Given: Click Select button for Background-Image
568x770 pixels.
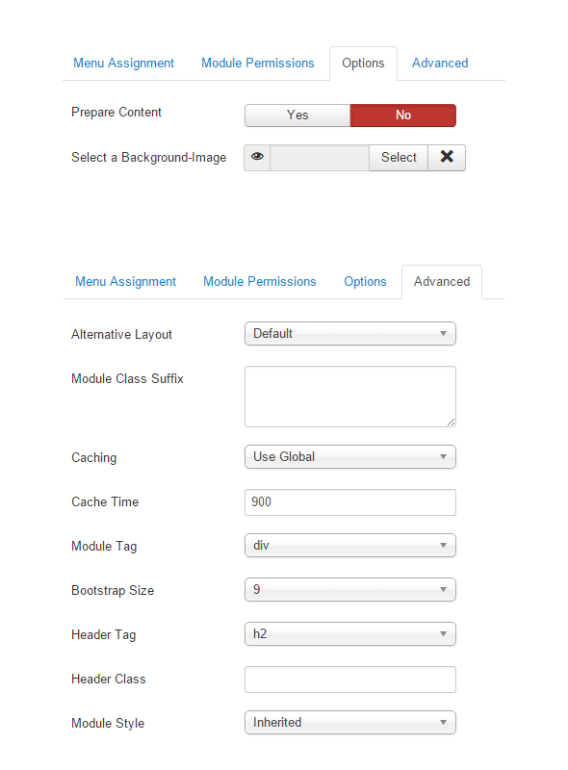Looking at the screenshot, I should point(399,157).
